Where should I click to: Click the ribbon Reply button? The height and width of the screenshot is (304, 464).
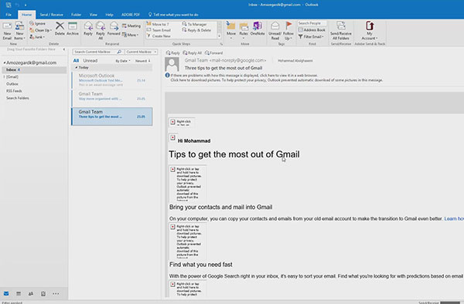(x=88, y=29)
